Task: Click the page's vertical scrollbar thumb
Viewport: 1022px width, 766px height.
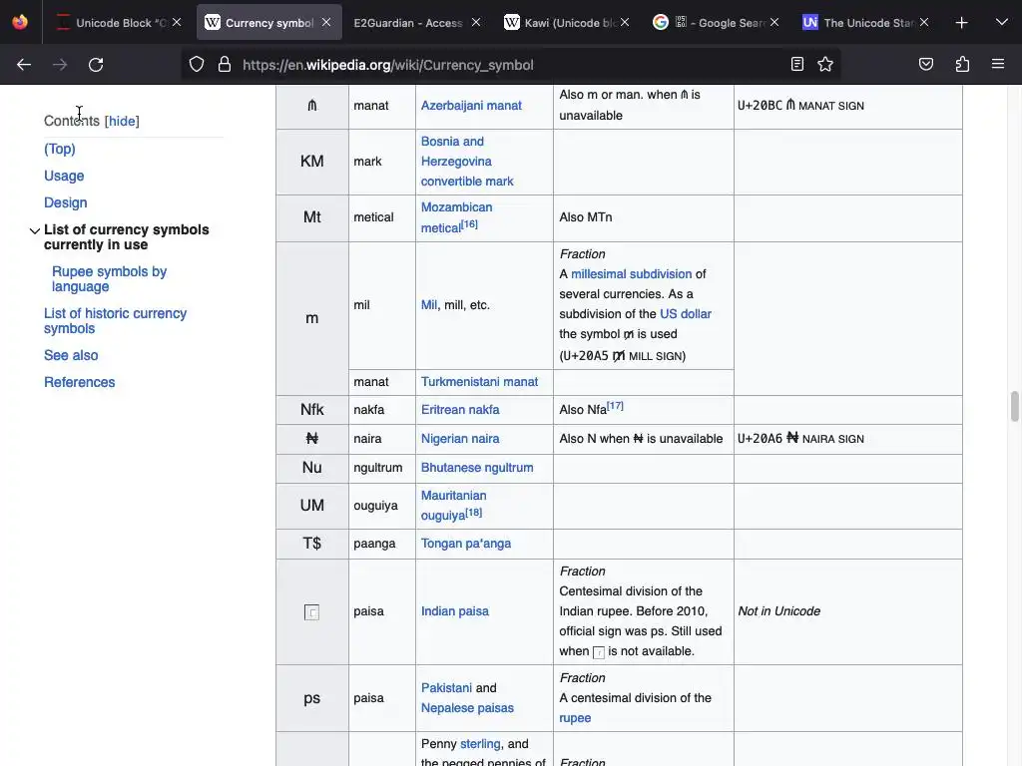Action: click(x=1015, y=407)
